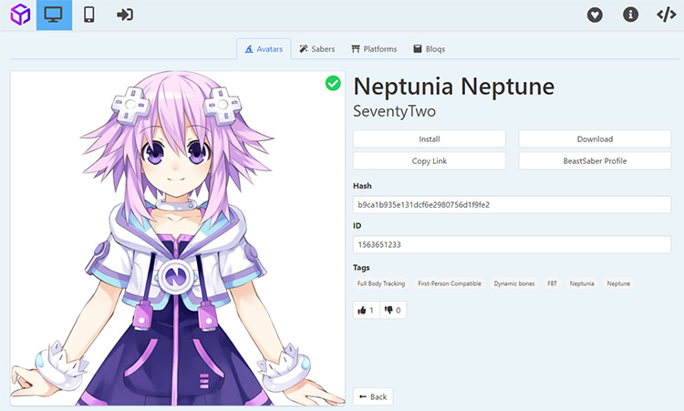Viewport: 684px width, 411px height.
Task: Click the Copy Link button
Action: (x=430, y=160)
